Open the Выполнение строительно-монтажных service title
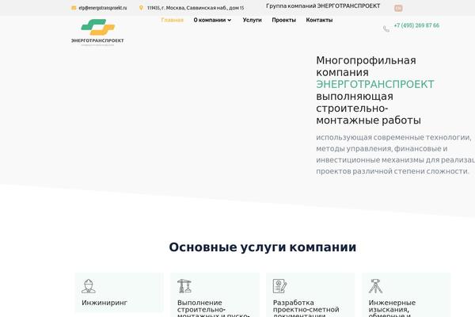 214,309
